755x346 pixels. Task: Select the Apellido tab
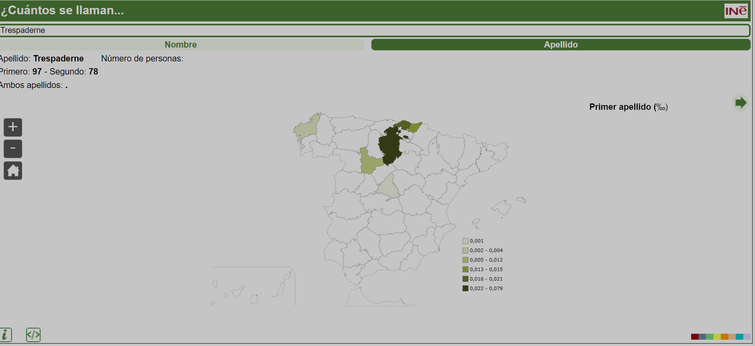(560, 45)
